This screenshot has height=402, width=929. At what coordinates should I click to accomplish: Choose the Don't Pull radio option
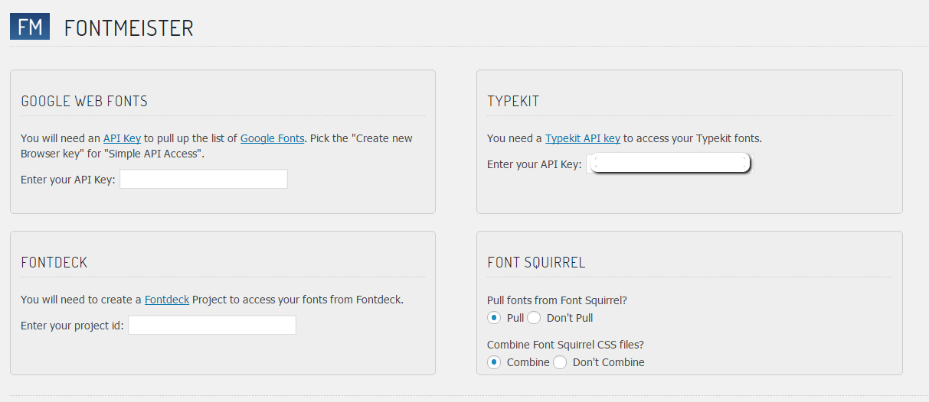pos(534,318)
